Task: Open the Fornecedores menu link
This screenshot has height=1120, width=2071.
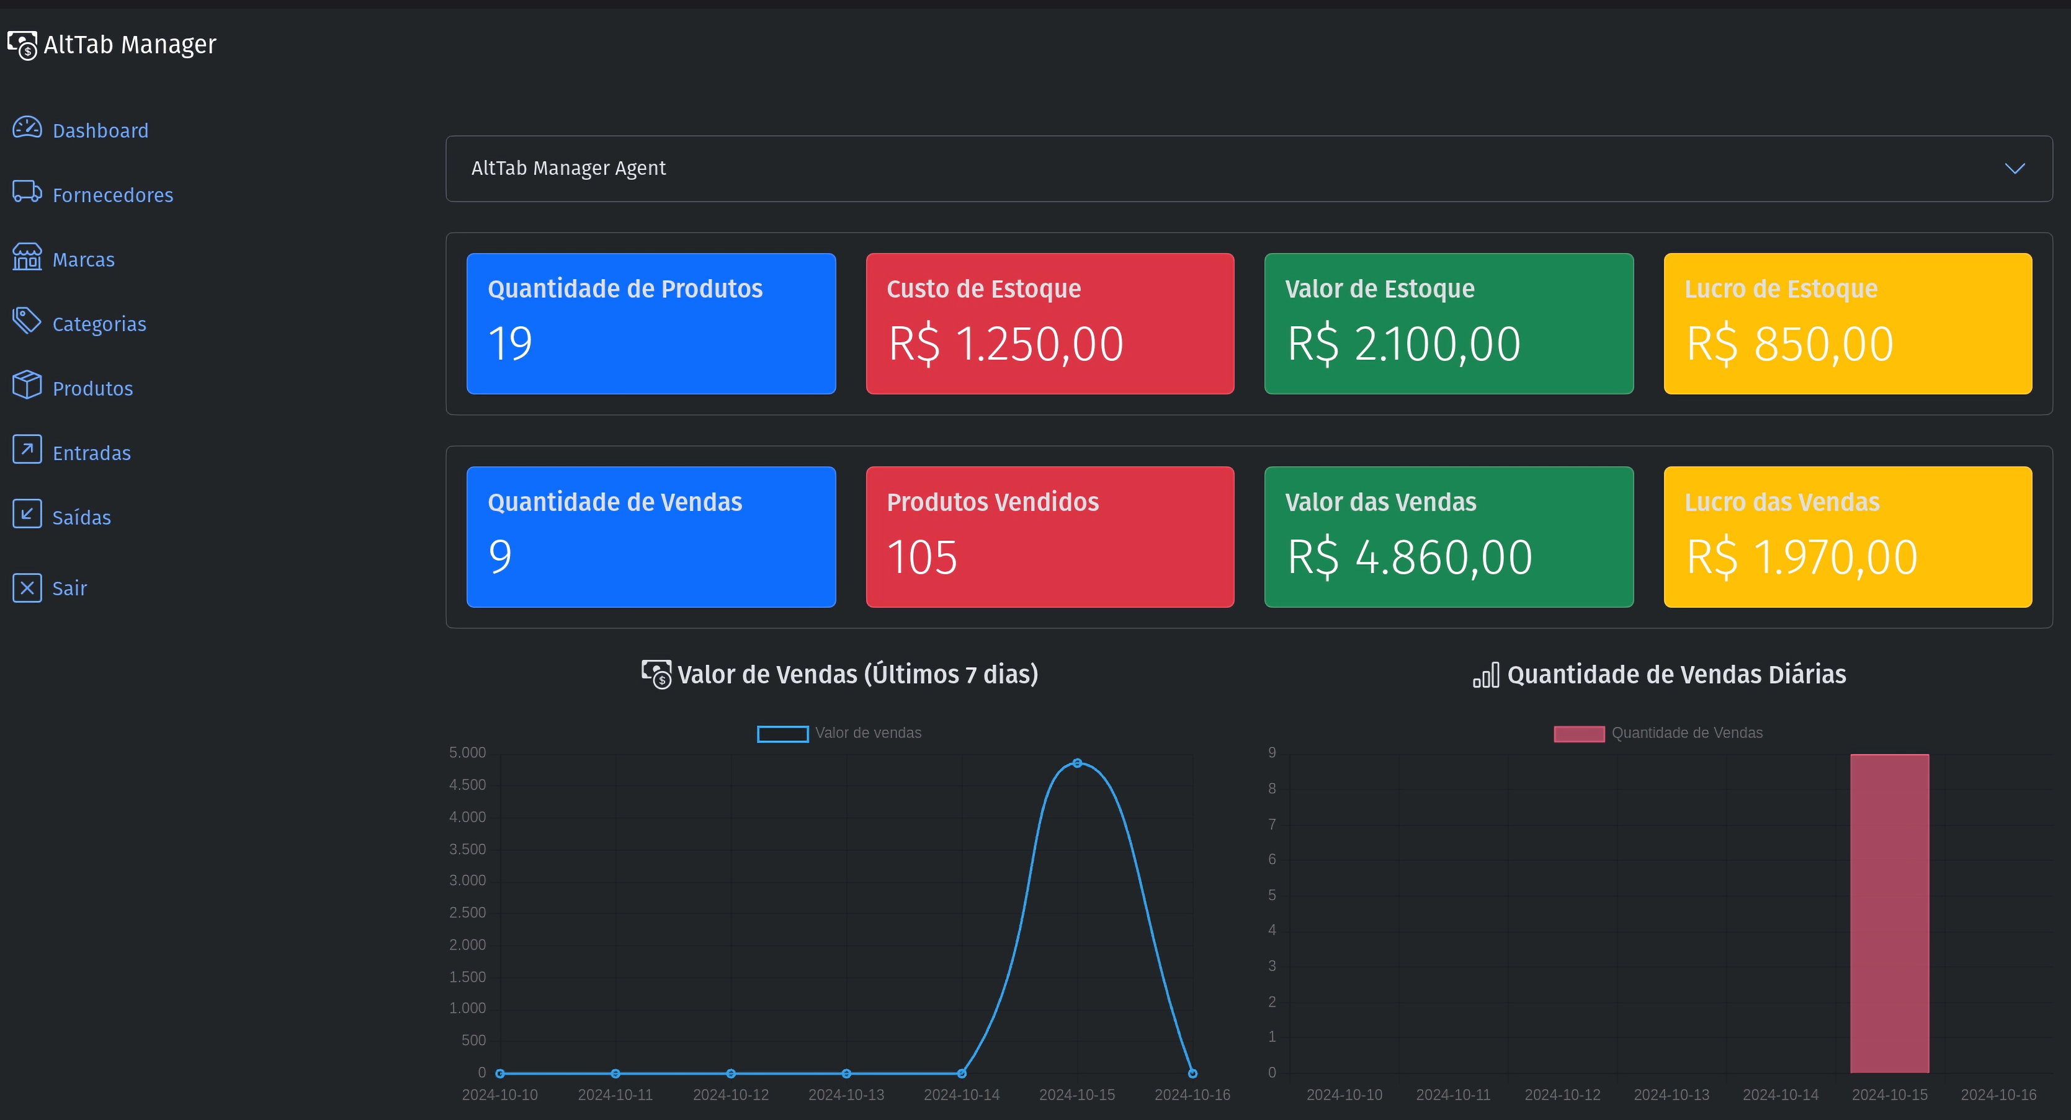Action: [112, 195]
